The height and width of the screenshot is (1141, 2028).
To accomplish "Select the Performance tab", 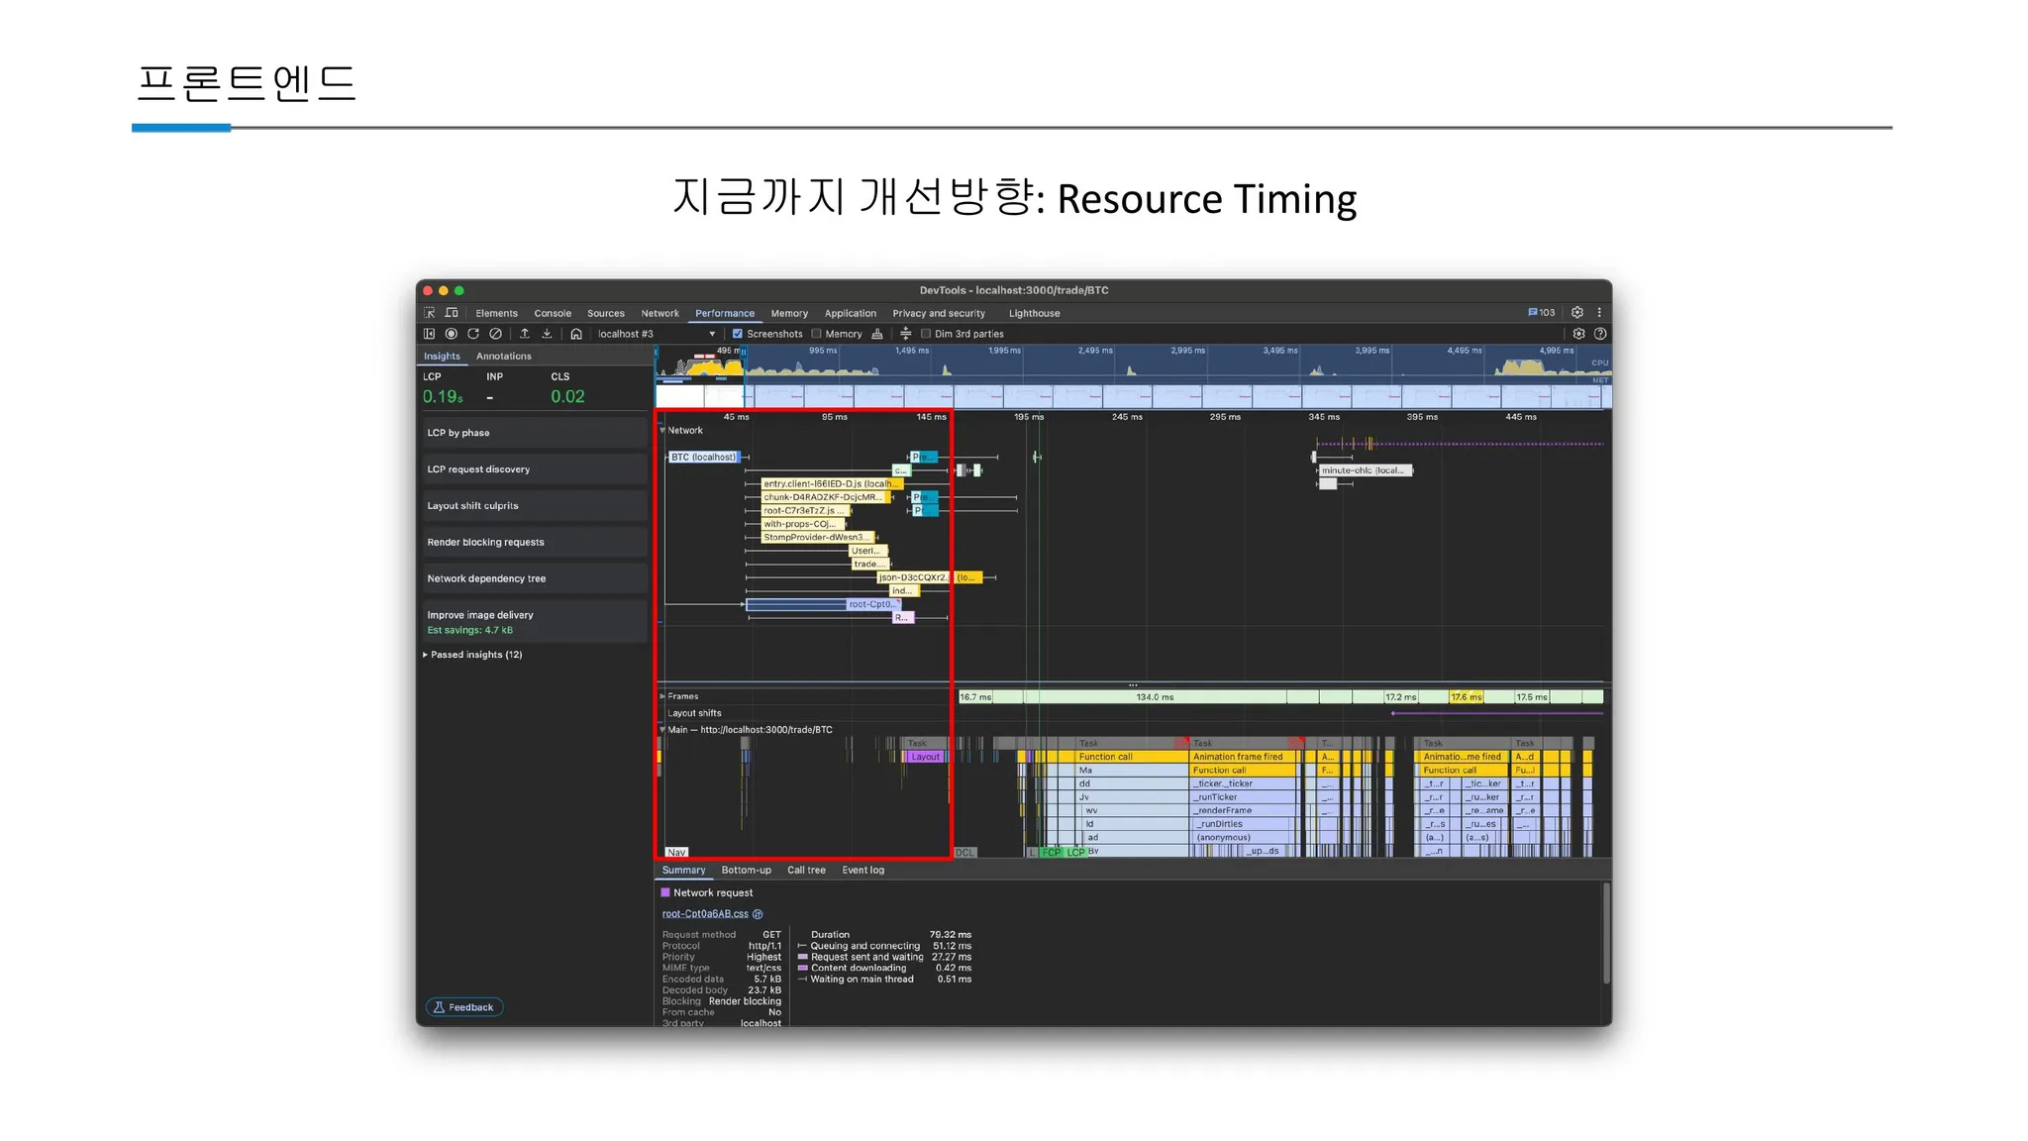I will [725, 313].
